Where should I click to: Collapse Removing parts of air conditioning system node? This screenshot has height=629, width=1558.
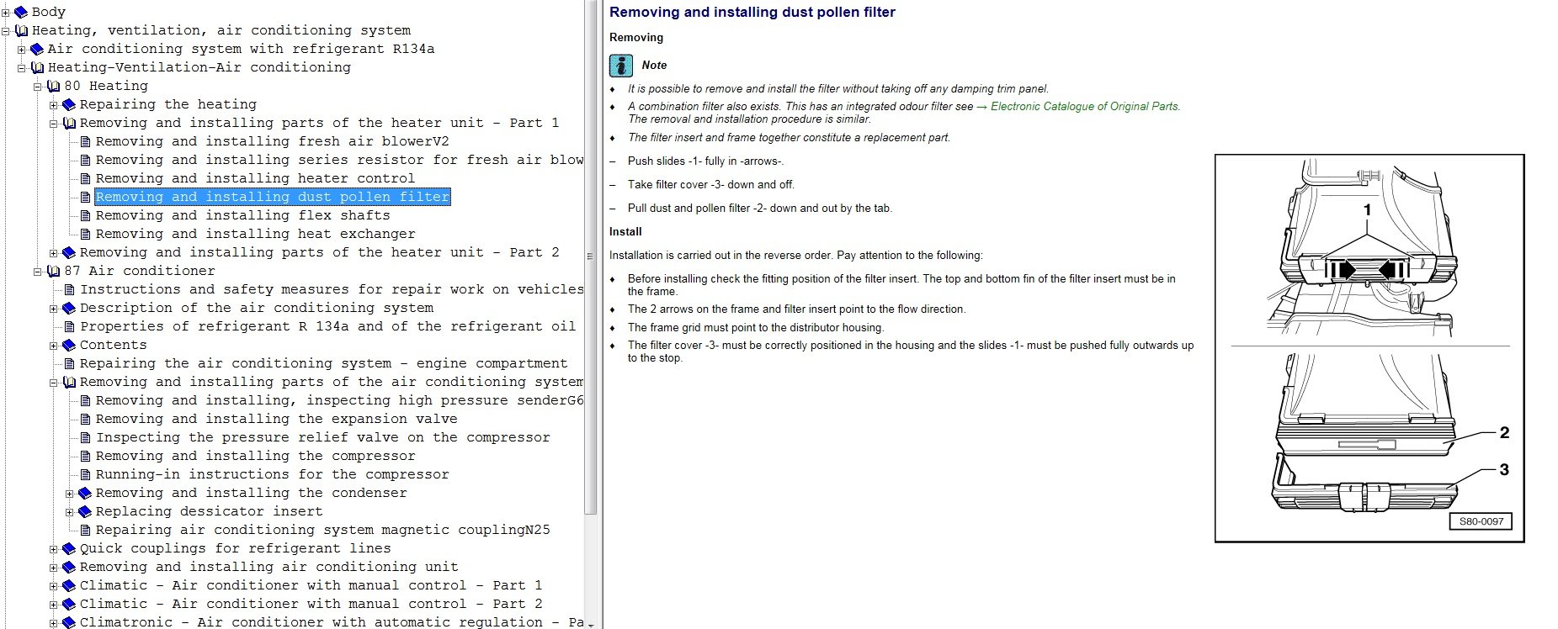tap(54, 383)
